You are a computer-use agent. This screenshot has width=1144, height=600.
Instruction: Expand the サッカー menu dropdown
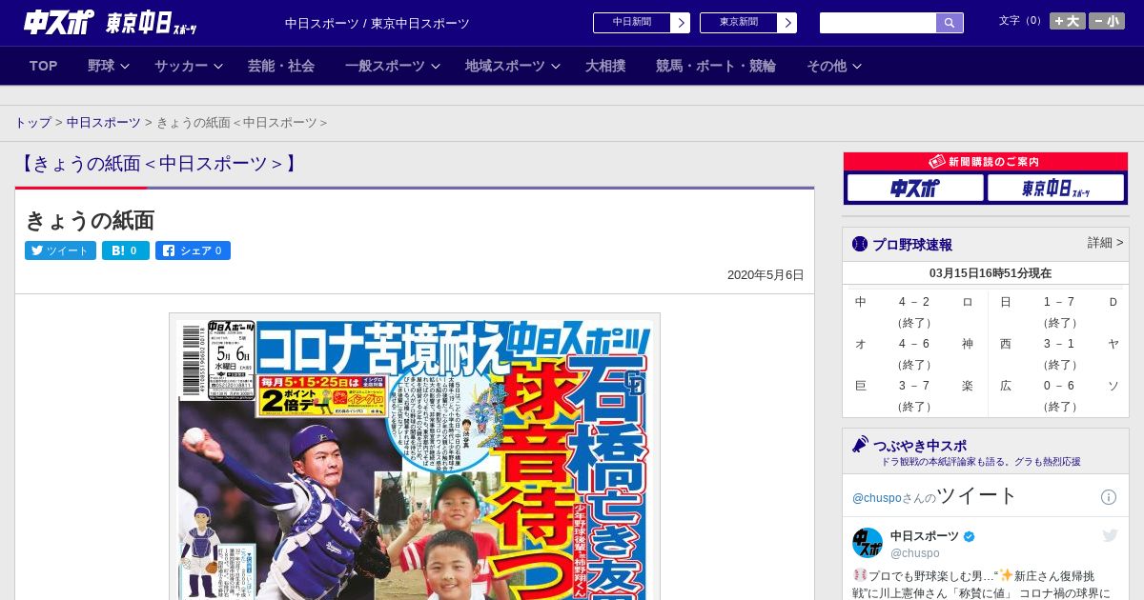click(189, 66)
